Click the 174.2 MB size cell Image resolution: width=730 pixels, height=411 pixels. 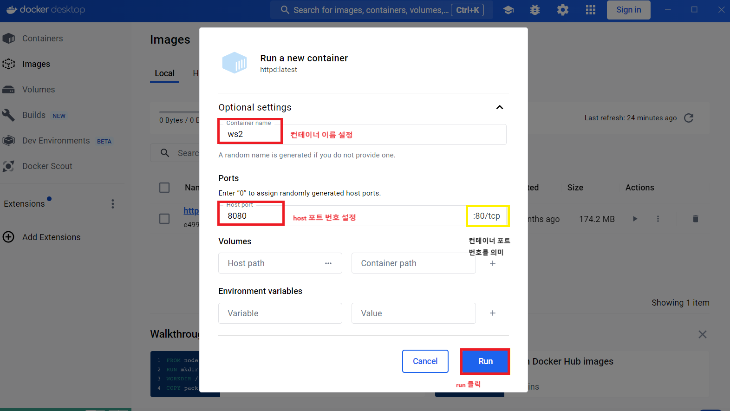(x=597, y=219)
